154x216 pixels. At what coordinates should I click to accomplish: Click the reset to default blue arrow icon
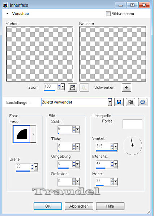click(x=142, y=102)
